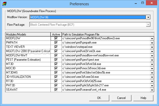Image resolution: width=159 pixels, height=106 pixels.
Task: Expand path dropdown for pmpath.exe
Action: tap(152, 43)
